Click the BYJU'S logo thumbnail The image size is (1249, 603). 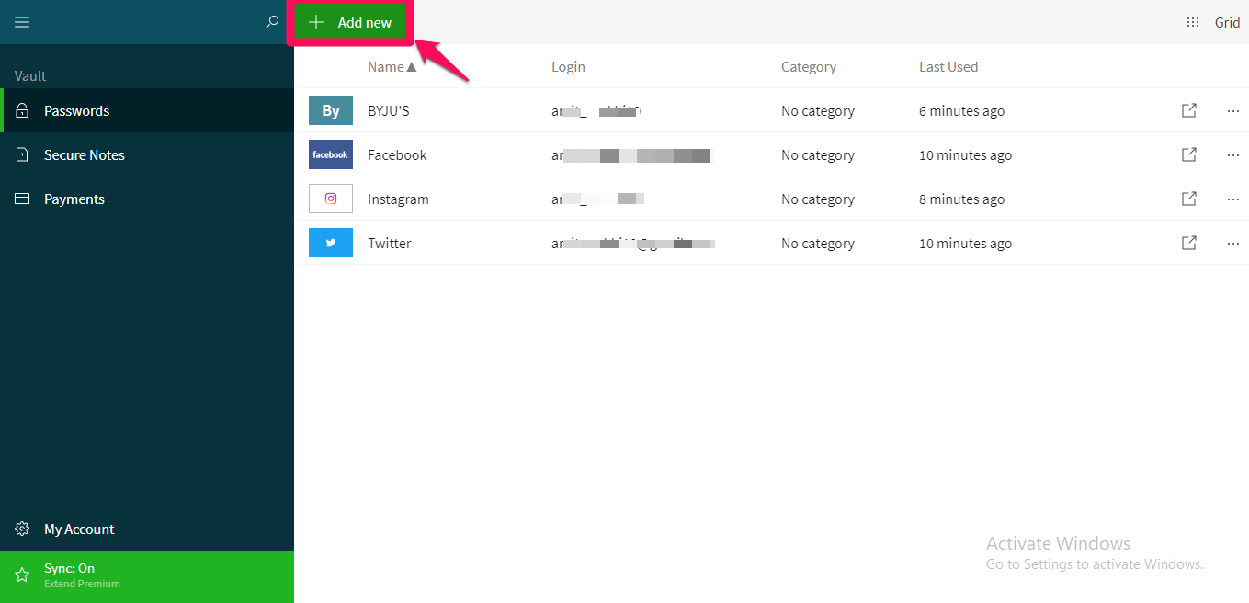coord(331,110)
